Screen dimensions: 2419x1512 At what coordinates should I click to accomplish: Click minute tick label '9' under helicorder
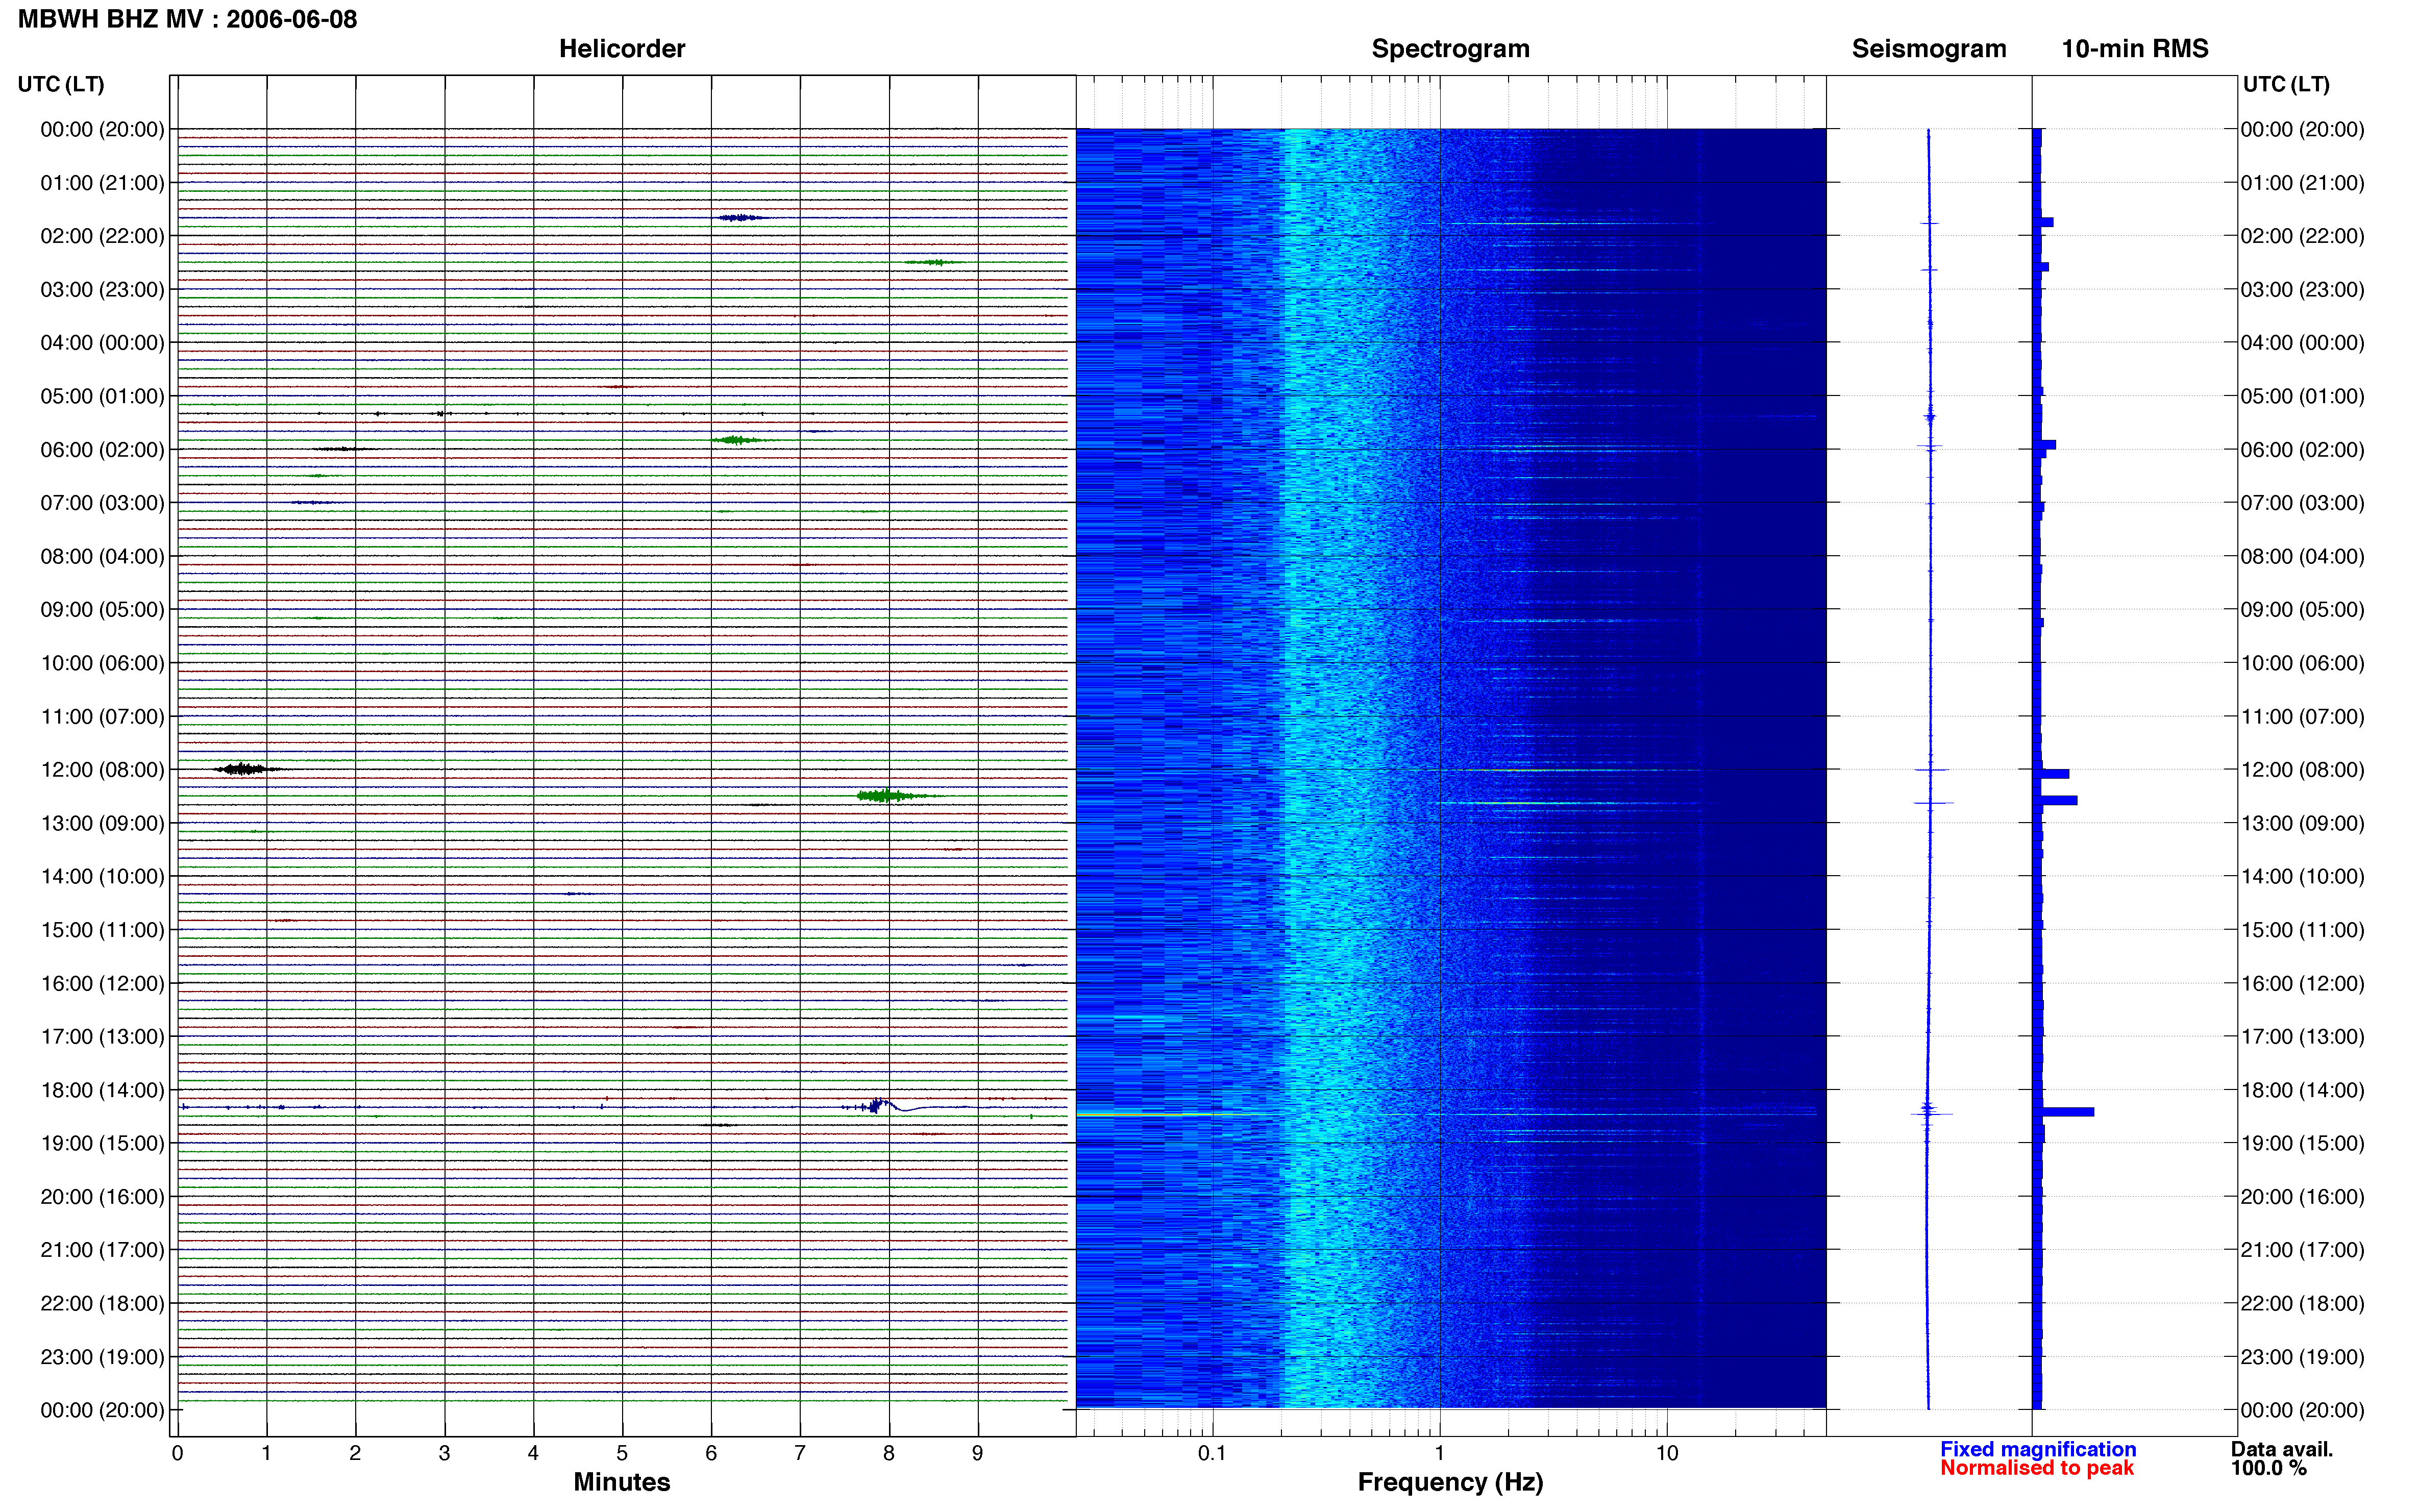(x=978, y=1453)
